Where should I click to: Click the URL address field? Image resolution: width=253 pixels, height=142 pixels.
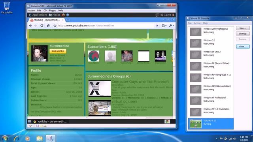pyautogui.click(x=106, y=26)
